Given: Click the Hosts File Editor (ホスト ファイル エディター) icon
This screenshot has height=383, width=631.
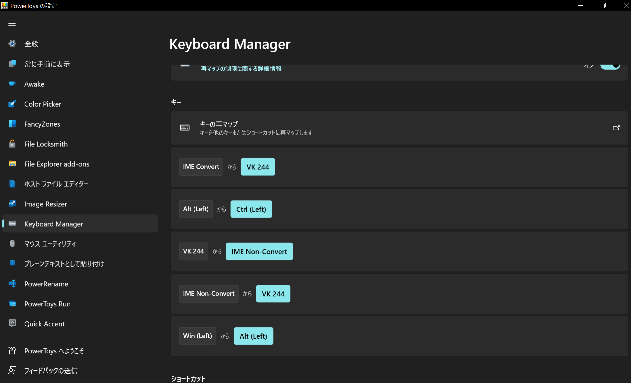Looking at the screenshot, I should (x=12, y=184).
